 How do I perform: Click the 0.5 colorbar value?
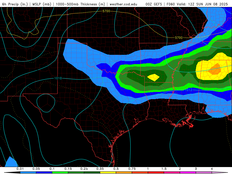(x=116, y=169)
